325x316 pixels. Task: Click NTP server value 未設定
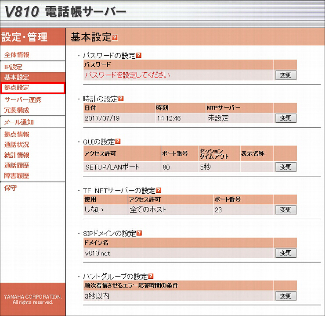pyautogui.click(x=218, y=118)
